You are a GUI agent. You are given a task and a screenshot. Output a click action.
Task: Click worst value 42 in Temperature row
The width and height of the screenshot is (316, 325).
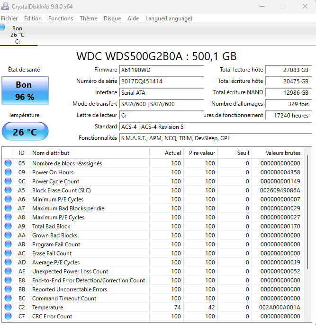pyautogui.click(x=211, y=307)
